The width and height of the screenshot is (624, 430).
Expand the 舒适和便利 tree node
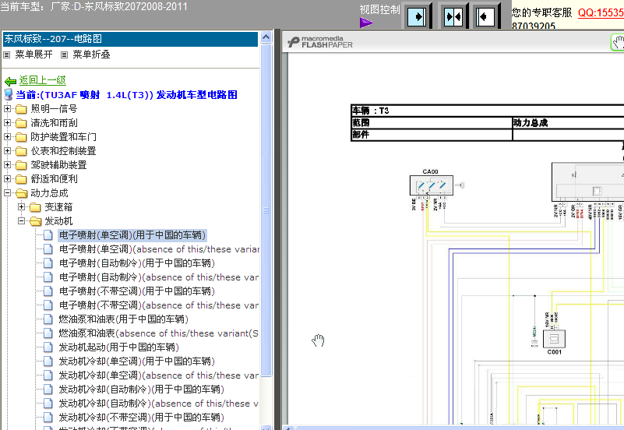coord(7,179)
